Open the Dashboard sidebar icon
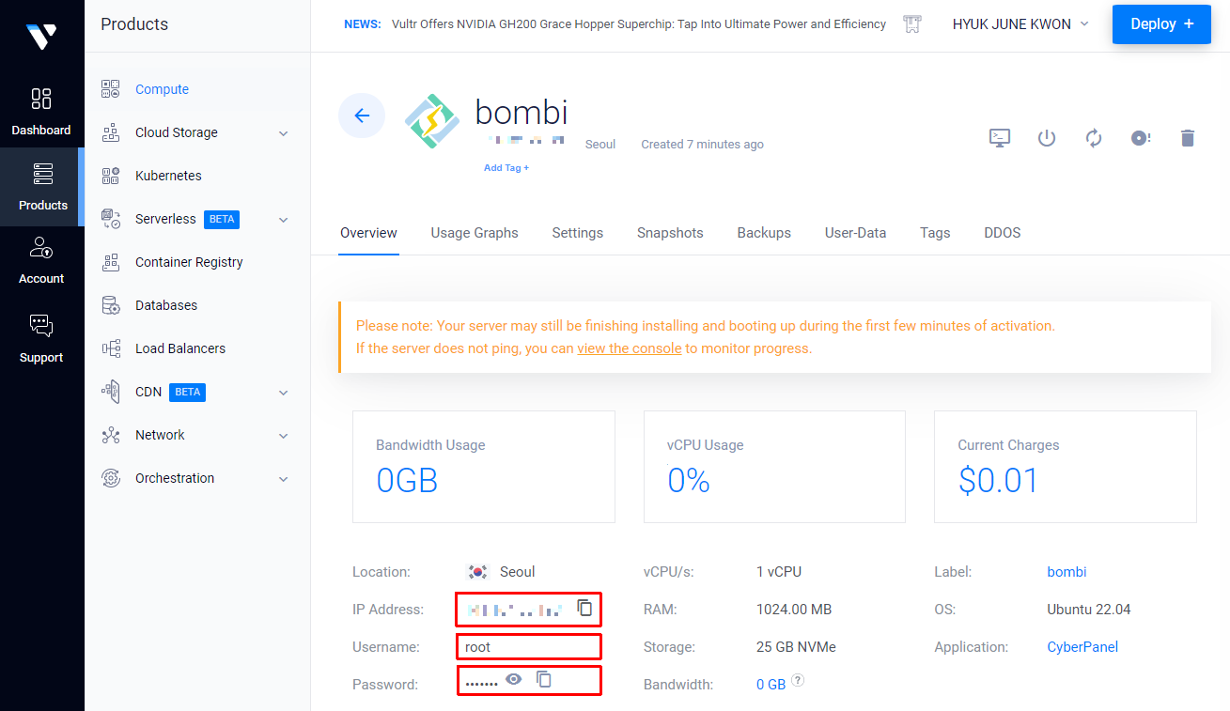Screen dimensions: 1230x711 point(41,99)
